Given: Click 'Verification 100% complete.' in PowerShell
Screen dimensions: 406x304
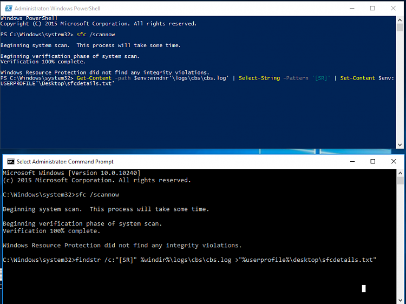Looking at the screenshot, I should 43,62.
